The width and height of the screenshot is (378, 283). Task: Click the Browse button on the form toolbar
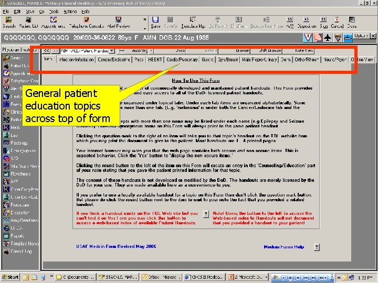coord(234,51)
